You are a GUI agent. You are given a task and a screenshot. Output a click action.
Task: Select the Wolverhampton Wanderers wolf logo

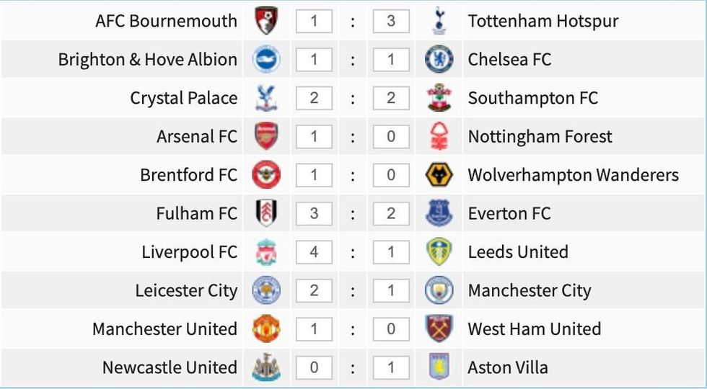click(439, 175)
